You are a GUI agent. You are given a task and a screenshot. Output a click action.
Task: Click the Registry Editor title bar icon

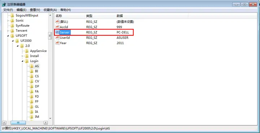click(x=4, y=4)
